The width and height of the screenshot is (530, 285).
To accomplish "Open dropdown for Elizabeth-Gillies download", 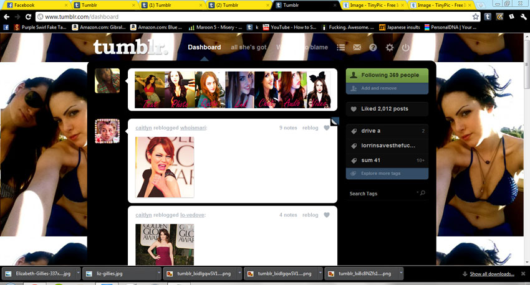I will (78, 273).
